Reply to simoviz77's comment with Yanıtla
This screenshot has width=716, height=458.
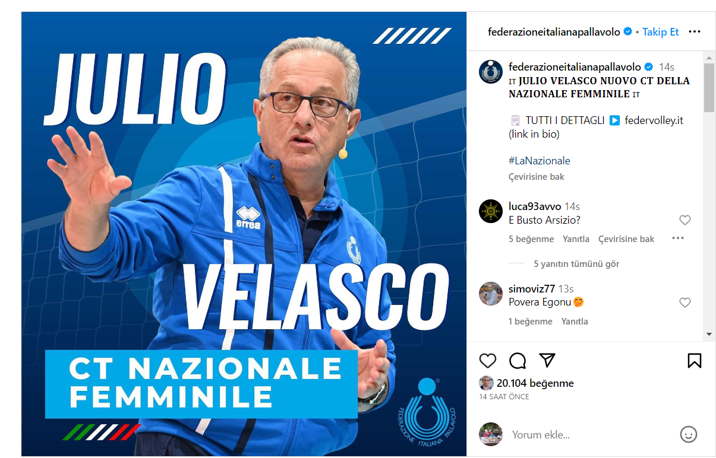point(575,322)
